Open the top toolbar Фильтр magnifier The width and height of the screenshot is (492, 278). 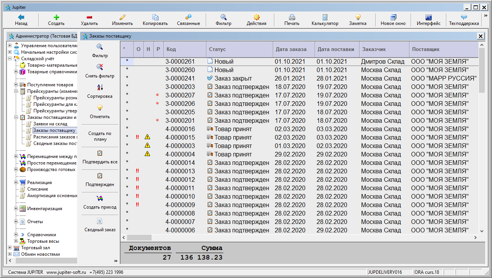223,17
